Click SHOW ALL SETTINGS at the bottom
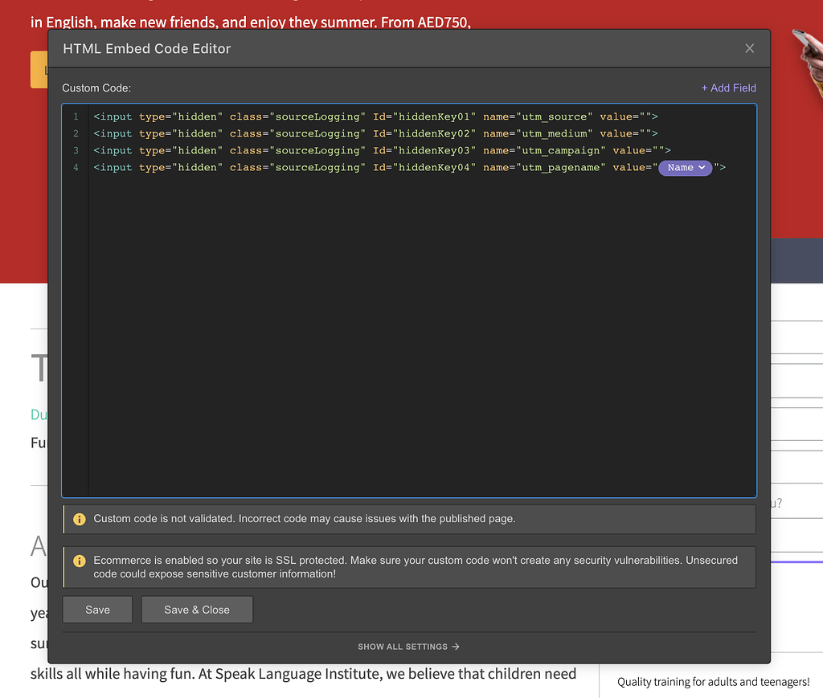This screenshot has height=698, width=823. (404, 647)
